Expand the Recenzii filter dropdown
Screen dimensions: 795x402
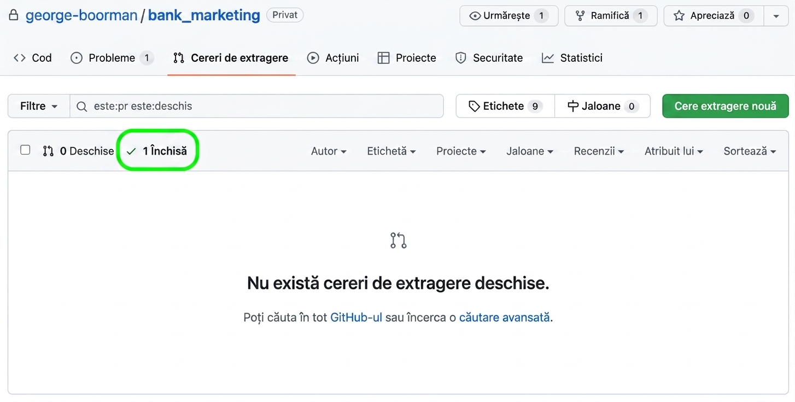click(599, 151)
